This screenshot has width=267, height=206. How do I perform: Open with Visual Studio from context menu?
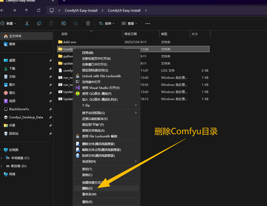coord(101,88)
